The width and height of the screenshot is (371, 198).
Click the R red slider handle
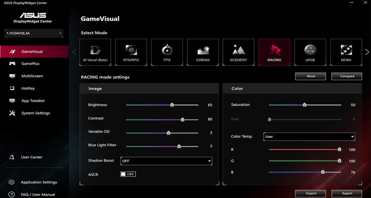tap(339, 149)
